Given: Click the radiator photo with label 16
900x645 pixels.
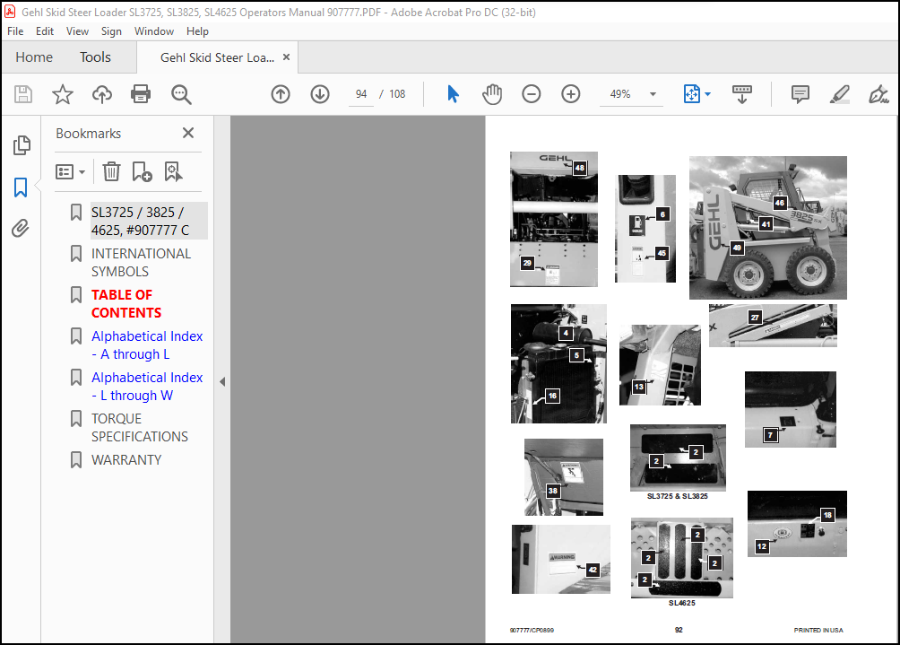Looking at the screenshot, I should [558, 363].
